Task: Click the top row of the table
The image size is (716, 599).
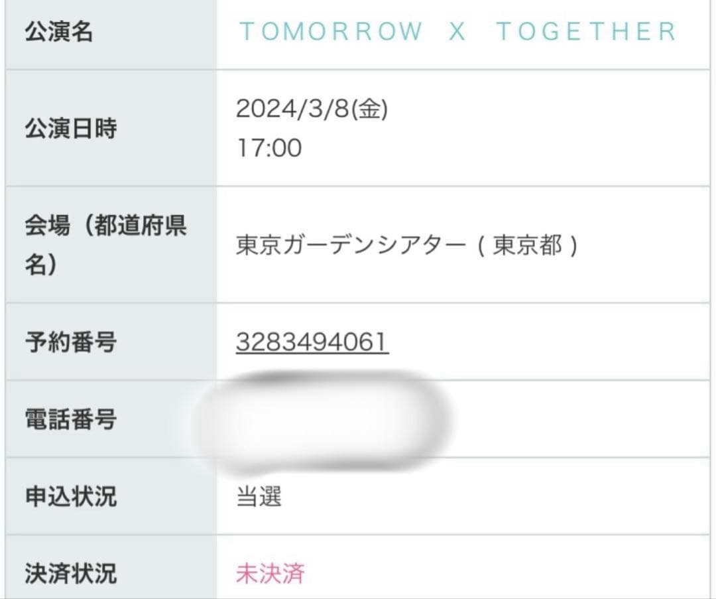Action: [x=358, y=32]
